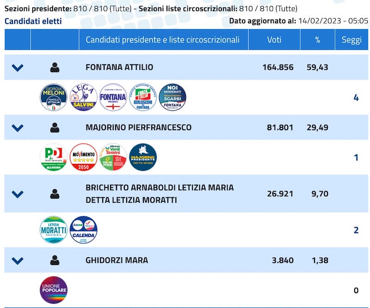
Task: Click the Giorgia Meloni Fratelli d'Italia logo
Action: [x=54, y=97]
